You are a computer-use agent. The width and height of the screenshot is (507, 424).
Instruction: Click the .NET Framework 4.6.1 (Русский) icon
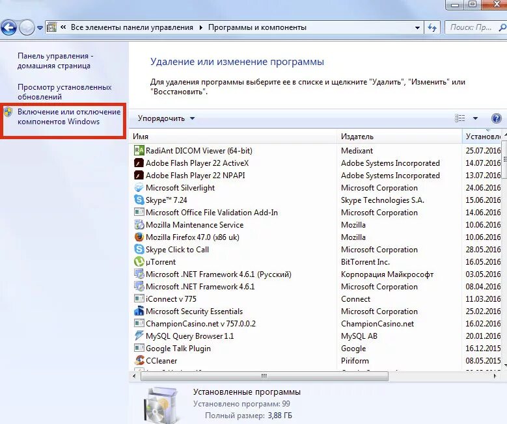139,274
